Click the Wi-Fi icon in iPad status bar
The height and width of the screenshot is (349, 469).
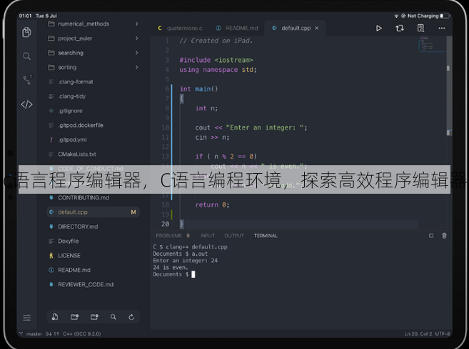(x=396, y=16)
